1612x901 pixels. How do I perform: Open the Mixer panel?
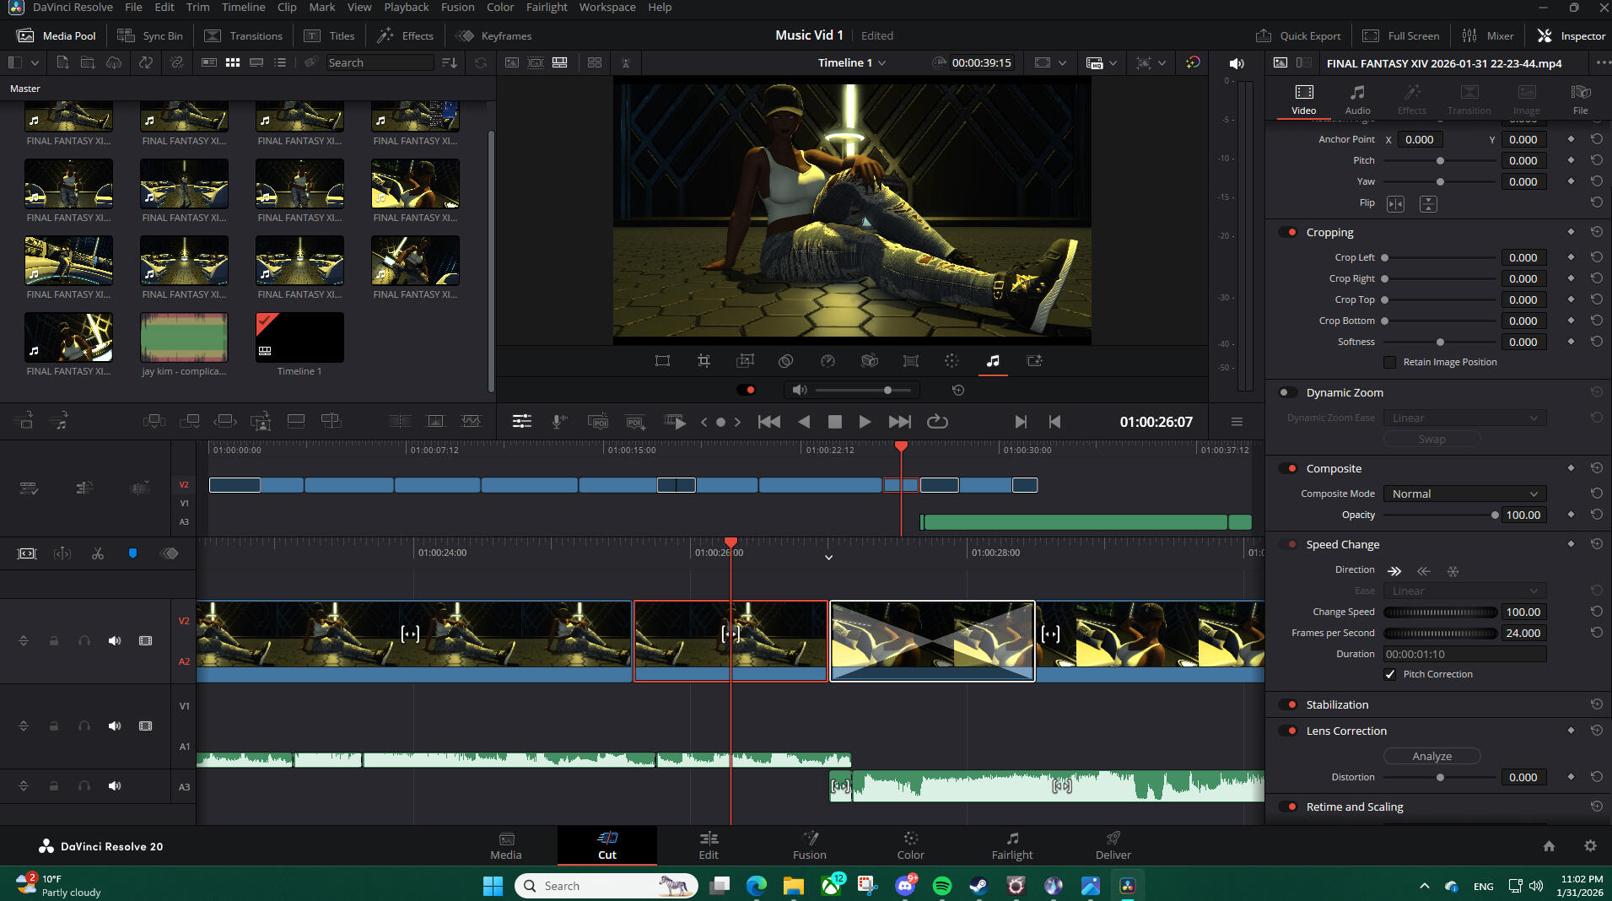(x=1487, y=35)
